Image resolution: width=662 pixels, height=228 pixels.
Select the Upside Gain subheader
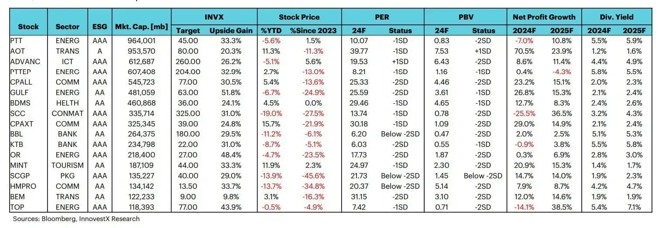coord(231,31)
